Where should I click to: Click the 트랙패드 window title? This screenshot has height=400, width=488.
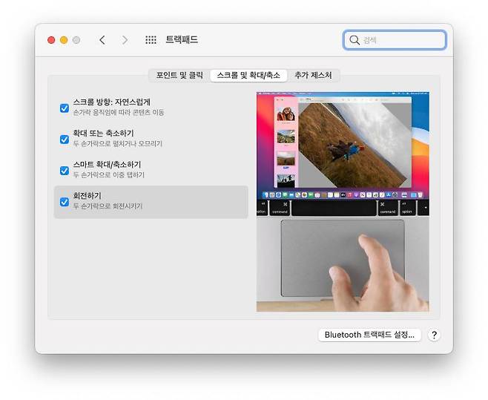(x=182, y=39)
